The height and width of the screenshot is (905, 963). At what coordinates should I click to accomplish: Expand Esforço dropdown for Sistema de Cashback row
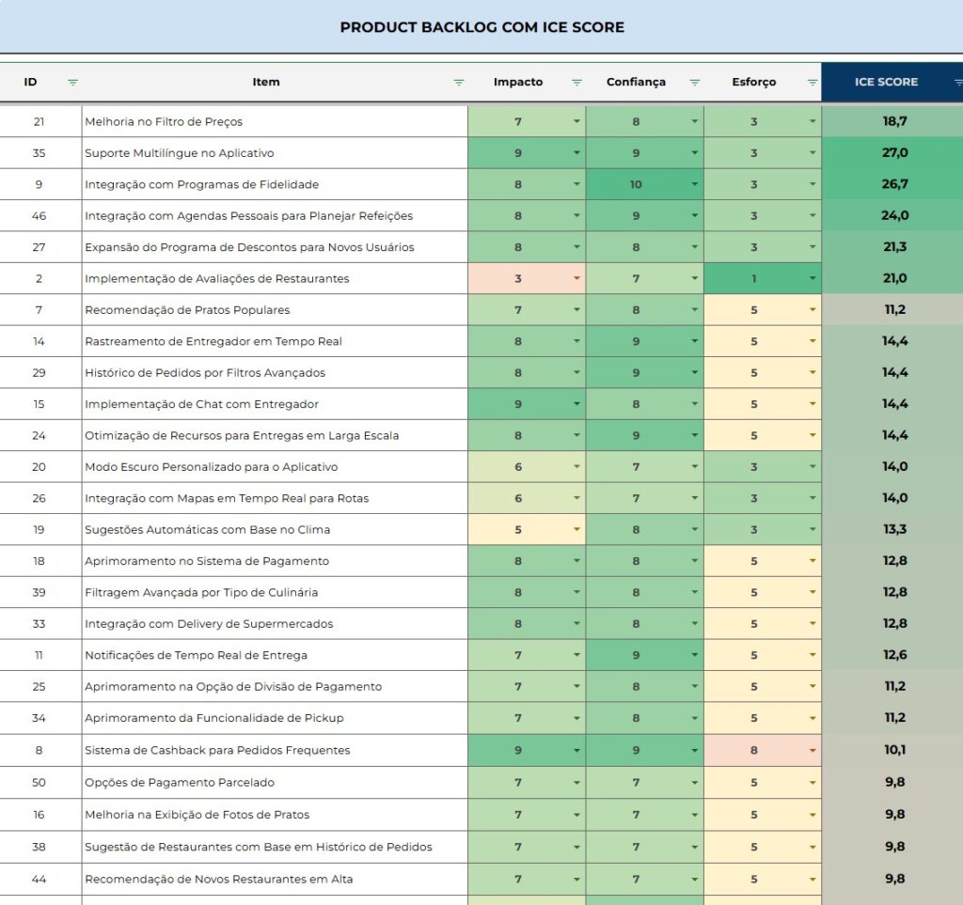point(812,750)
